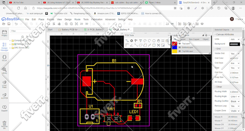Select the Image tool in PCB Tools
The height and width of the screenshot is (131, 245).
tap(167, 41)
